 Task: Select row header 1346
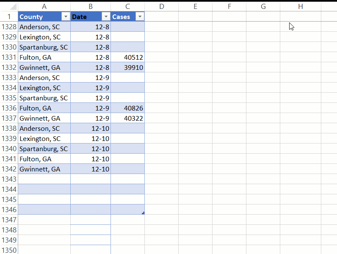9,210
